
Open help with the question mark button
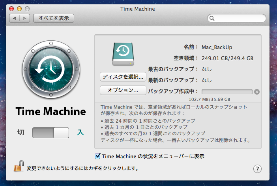(257, 169)
